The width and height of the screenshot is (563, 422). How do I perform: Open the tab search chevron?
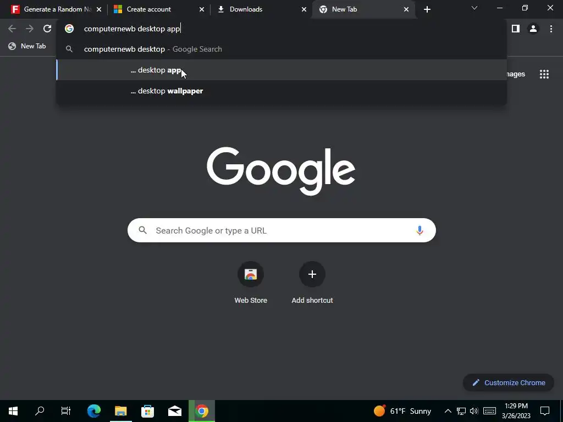click(474, 8)
